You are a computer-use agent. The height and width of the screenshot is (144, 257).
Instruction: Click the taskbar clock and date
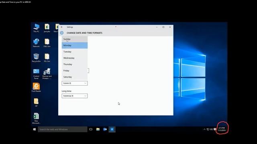222,129
